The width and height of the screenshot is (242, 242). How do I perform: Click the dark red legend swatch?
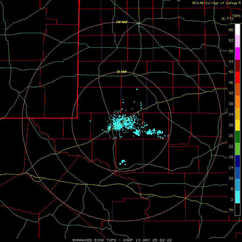coord(237,66)
